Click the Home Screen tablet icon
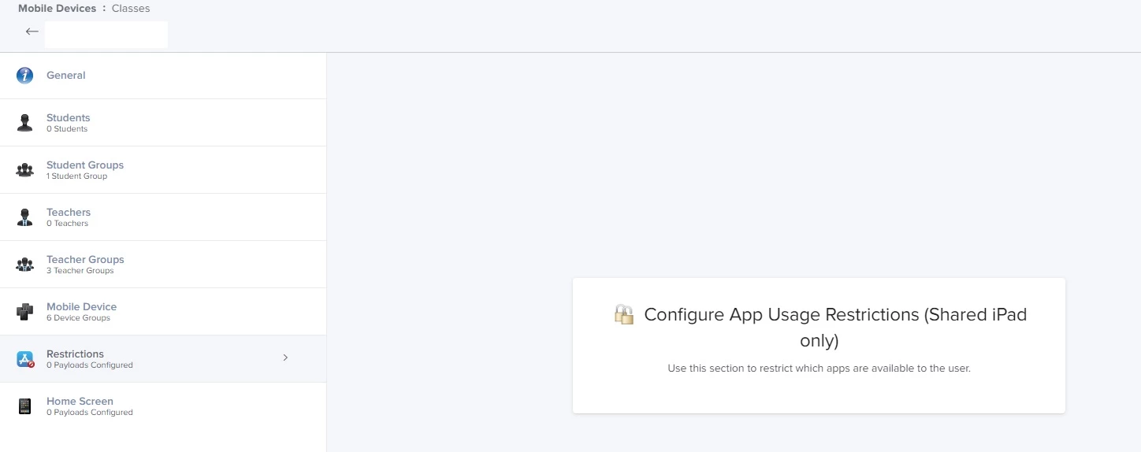Image resolution: width=1141 pixels, height=452 pixels. coord(25,406)
